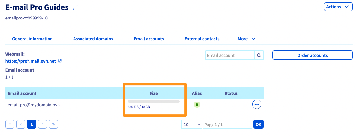This screenshot has width=356, height=136.
Task: Switch to the Associated domains tab
Action: click(93, 39)
